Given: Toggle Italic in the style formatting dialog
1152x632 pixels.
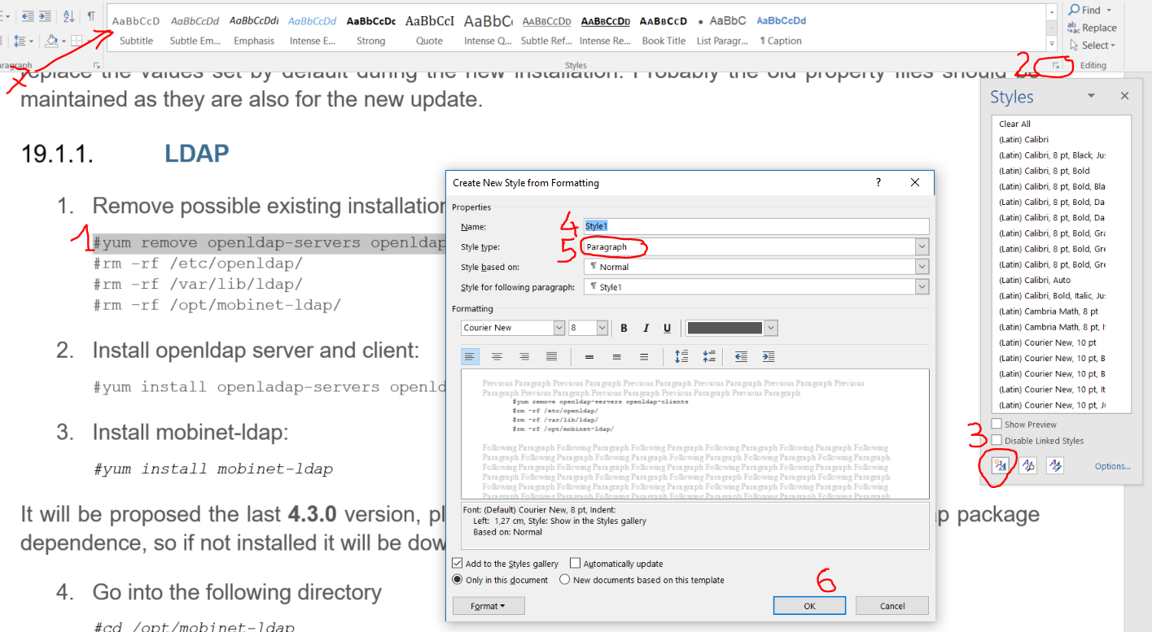Looking at the screenshot, I should coord(646,328).
